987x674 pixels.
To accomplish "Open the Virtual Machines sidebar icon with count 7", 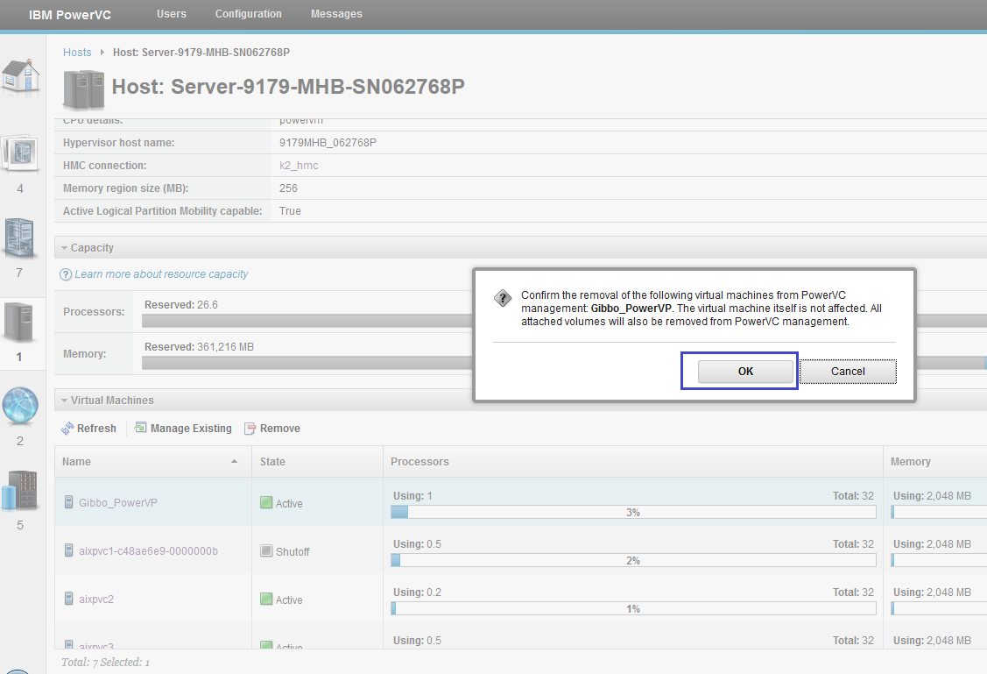I will 19,238.
